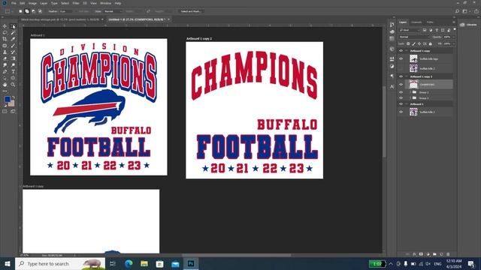Select the Magic Wand tool
Screen dimensions: 481x270
(x=13, y=32)
